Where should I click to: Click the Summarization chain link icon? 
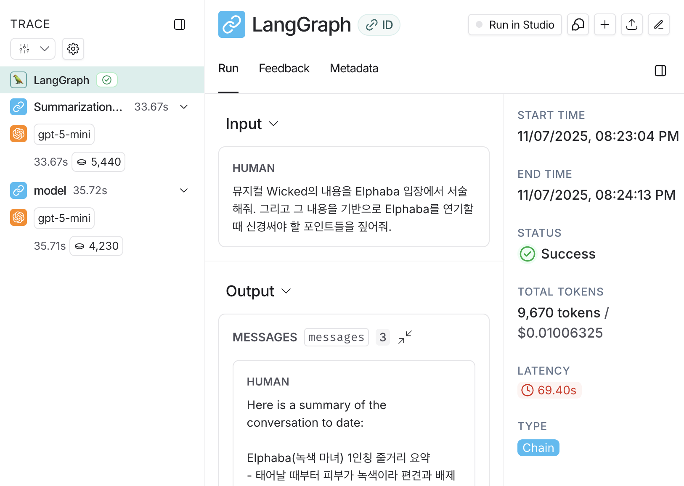(x=19, y=107)
